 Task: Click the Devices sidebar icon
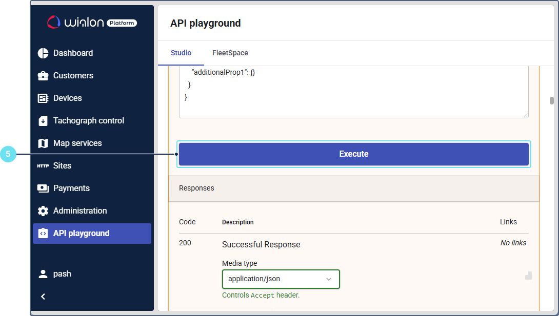(43, 98)
